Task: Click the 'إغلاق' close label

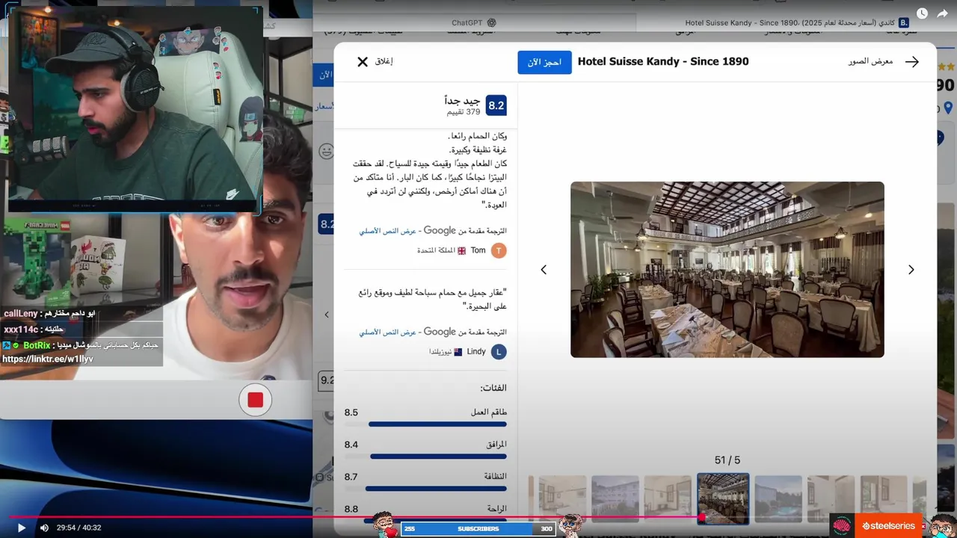Action: tap(384, 61)
